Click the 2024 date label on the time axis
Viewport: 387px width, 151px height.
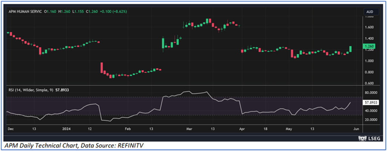click(x=66, y=129)
